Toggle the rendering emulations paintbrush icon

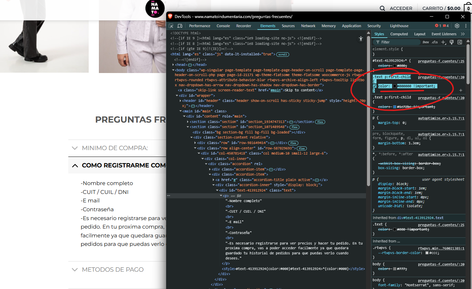[452, 42]
